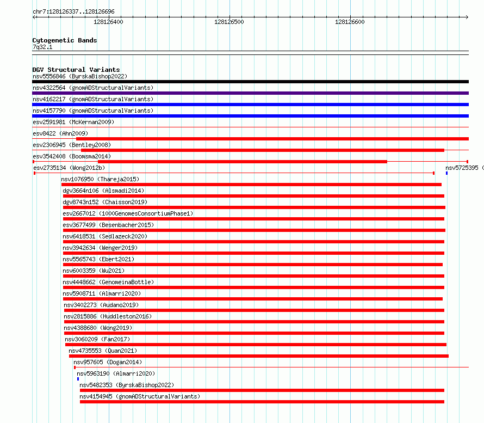Open the nsv3060209 (Fan2017) label
Screen dimensions: 484x423
(x=97, y=339)
